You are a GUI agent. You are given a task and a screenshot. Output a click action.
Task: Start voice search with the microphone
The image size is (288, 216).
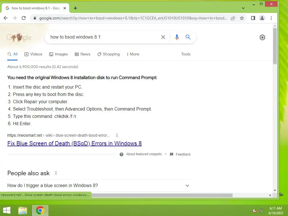[x=177, y=37]
